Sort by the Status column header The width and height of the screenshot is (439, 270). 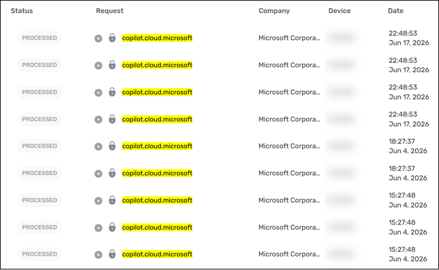pyautogui.click(x=21, y=11)
